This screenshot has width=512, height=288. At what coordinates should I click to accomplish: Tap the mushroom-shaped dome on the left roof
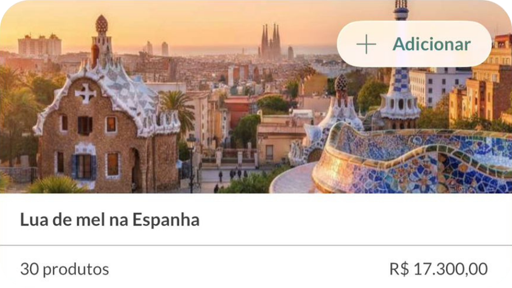pos(101,24)
